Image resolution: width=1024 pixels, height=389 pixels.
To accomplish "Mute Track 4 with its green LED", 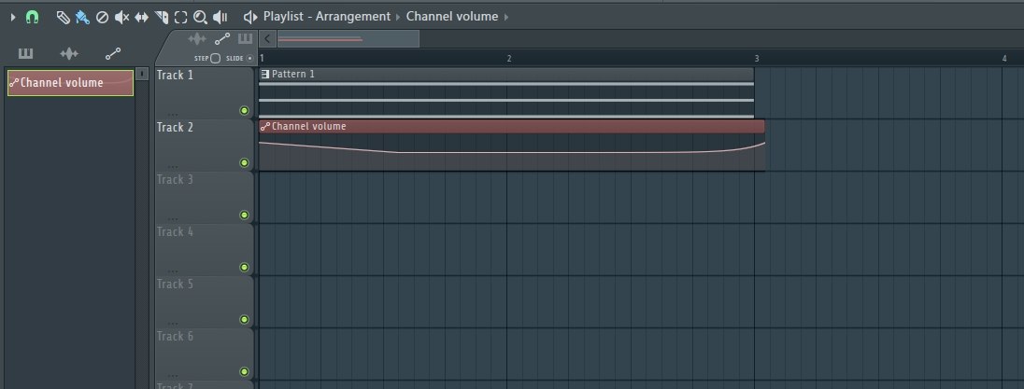I will point(244,267).
